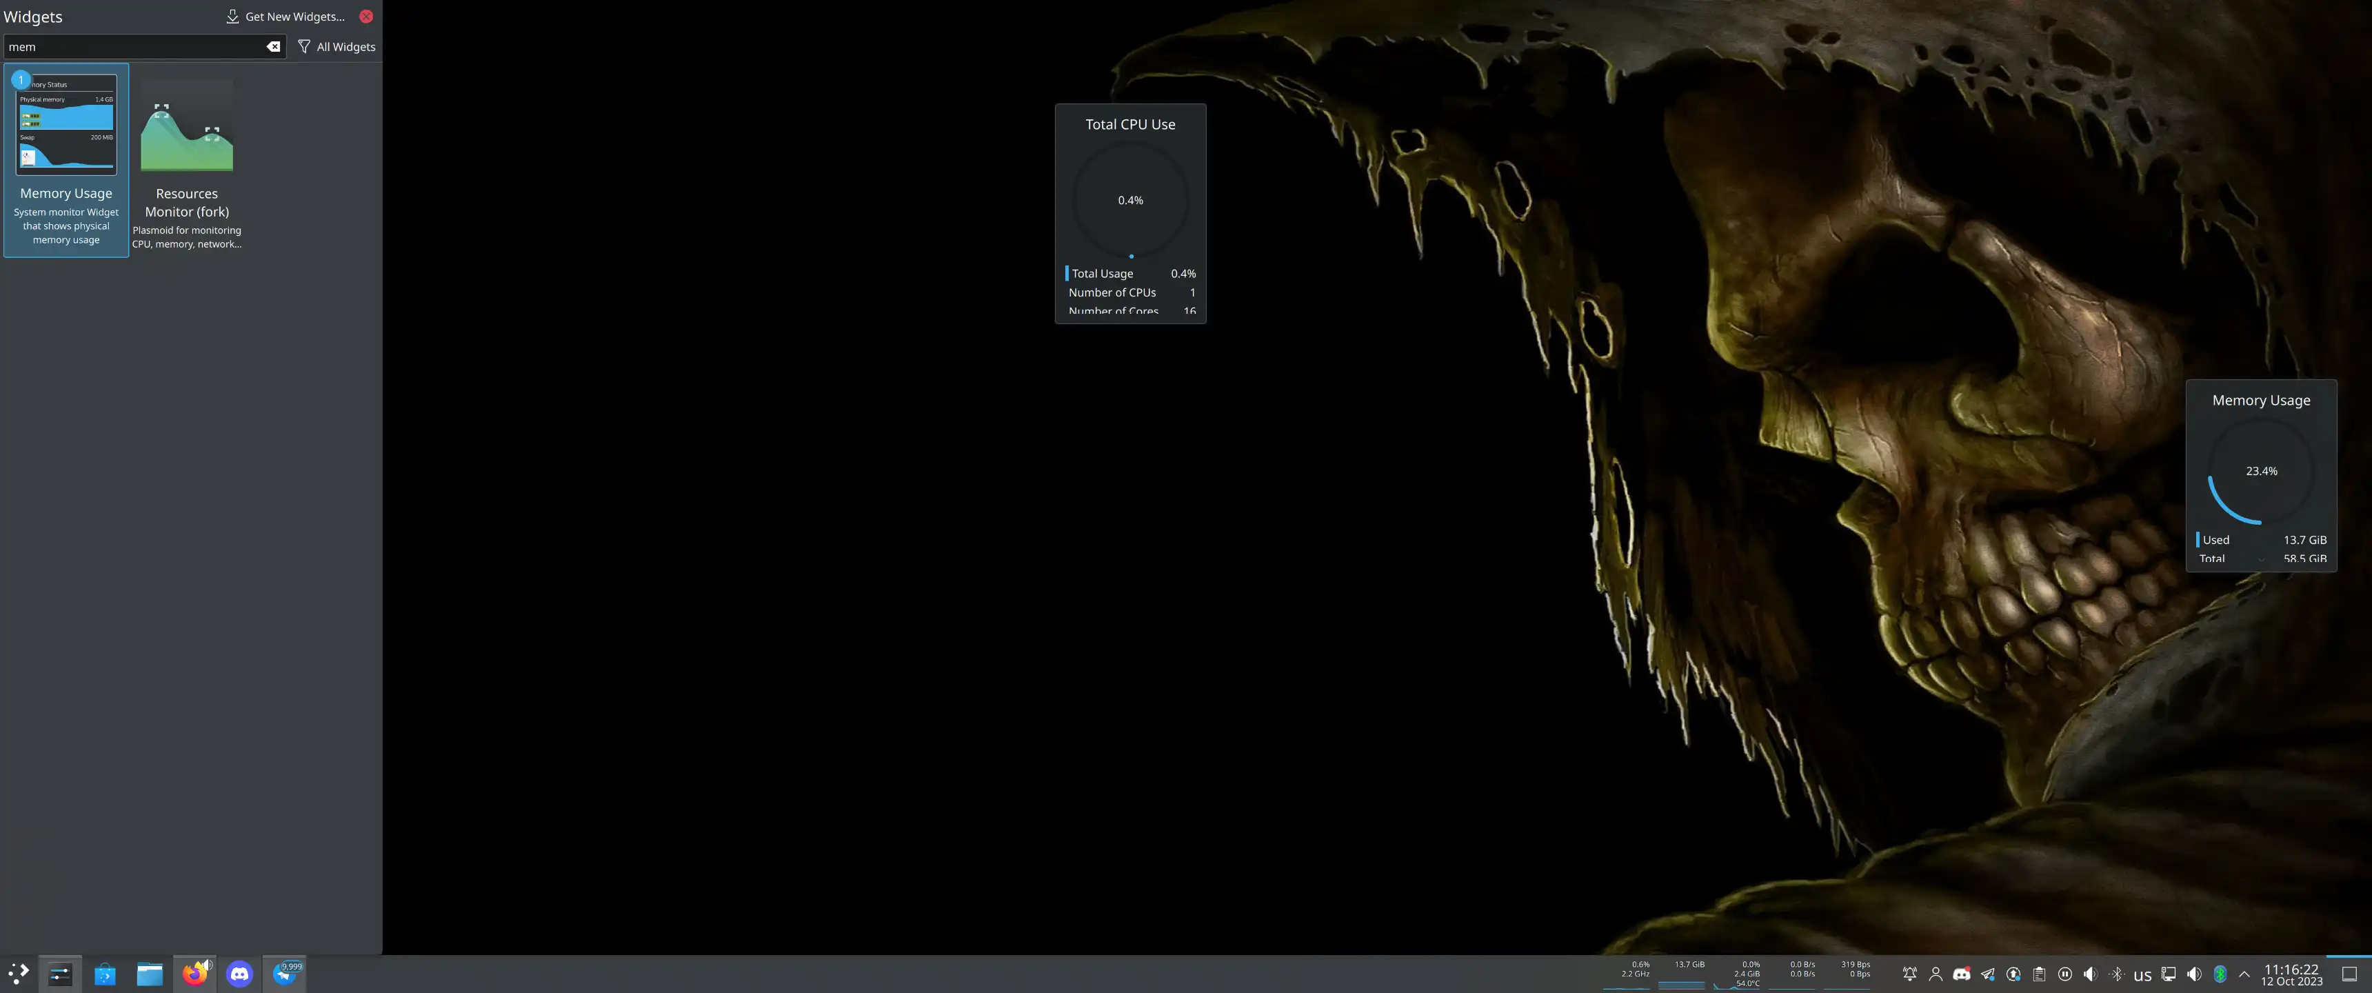Click the Get New Widgets button
Screen dimensions: 2372x993
(x=285, y=17)
